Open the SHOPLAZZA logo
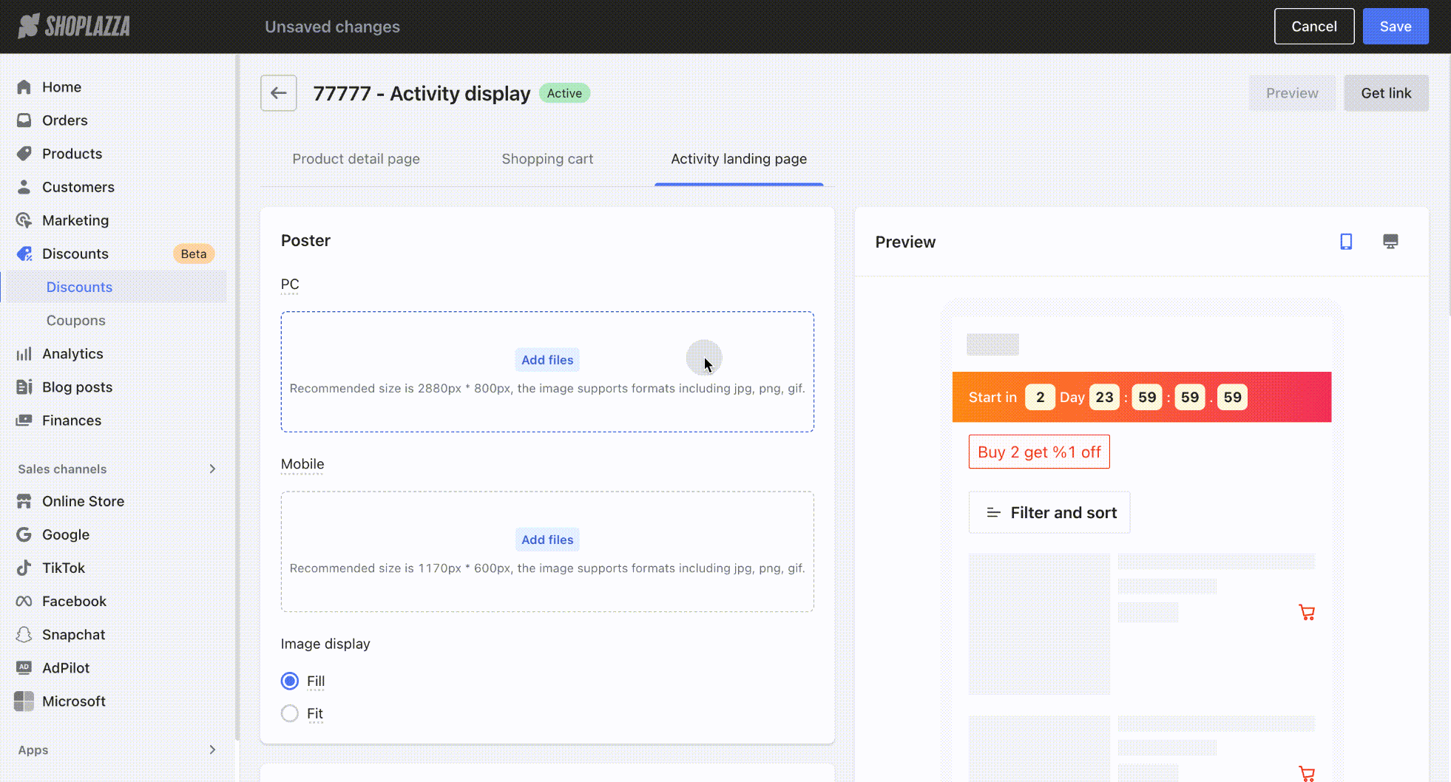This screenshot has width=1451, height=782. (74, 27)
